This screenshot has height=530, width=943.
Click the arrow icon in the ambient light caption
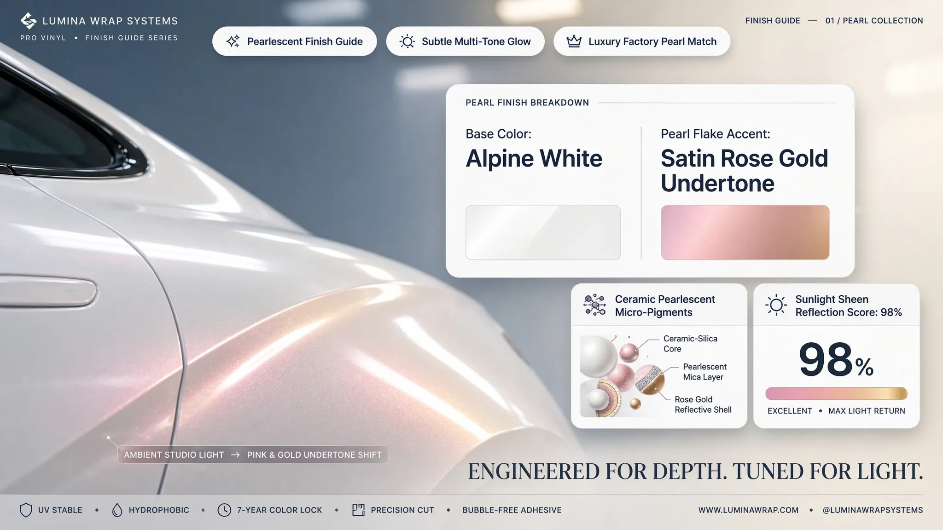tap(235, 455)
